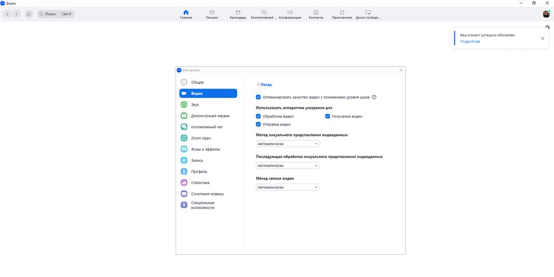The height and width of the screenshot is (277, 554).
Task: Open the history clock icon near search
Action: point(29,14)
